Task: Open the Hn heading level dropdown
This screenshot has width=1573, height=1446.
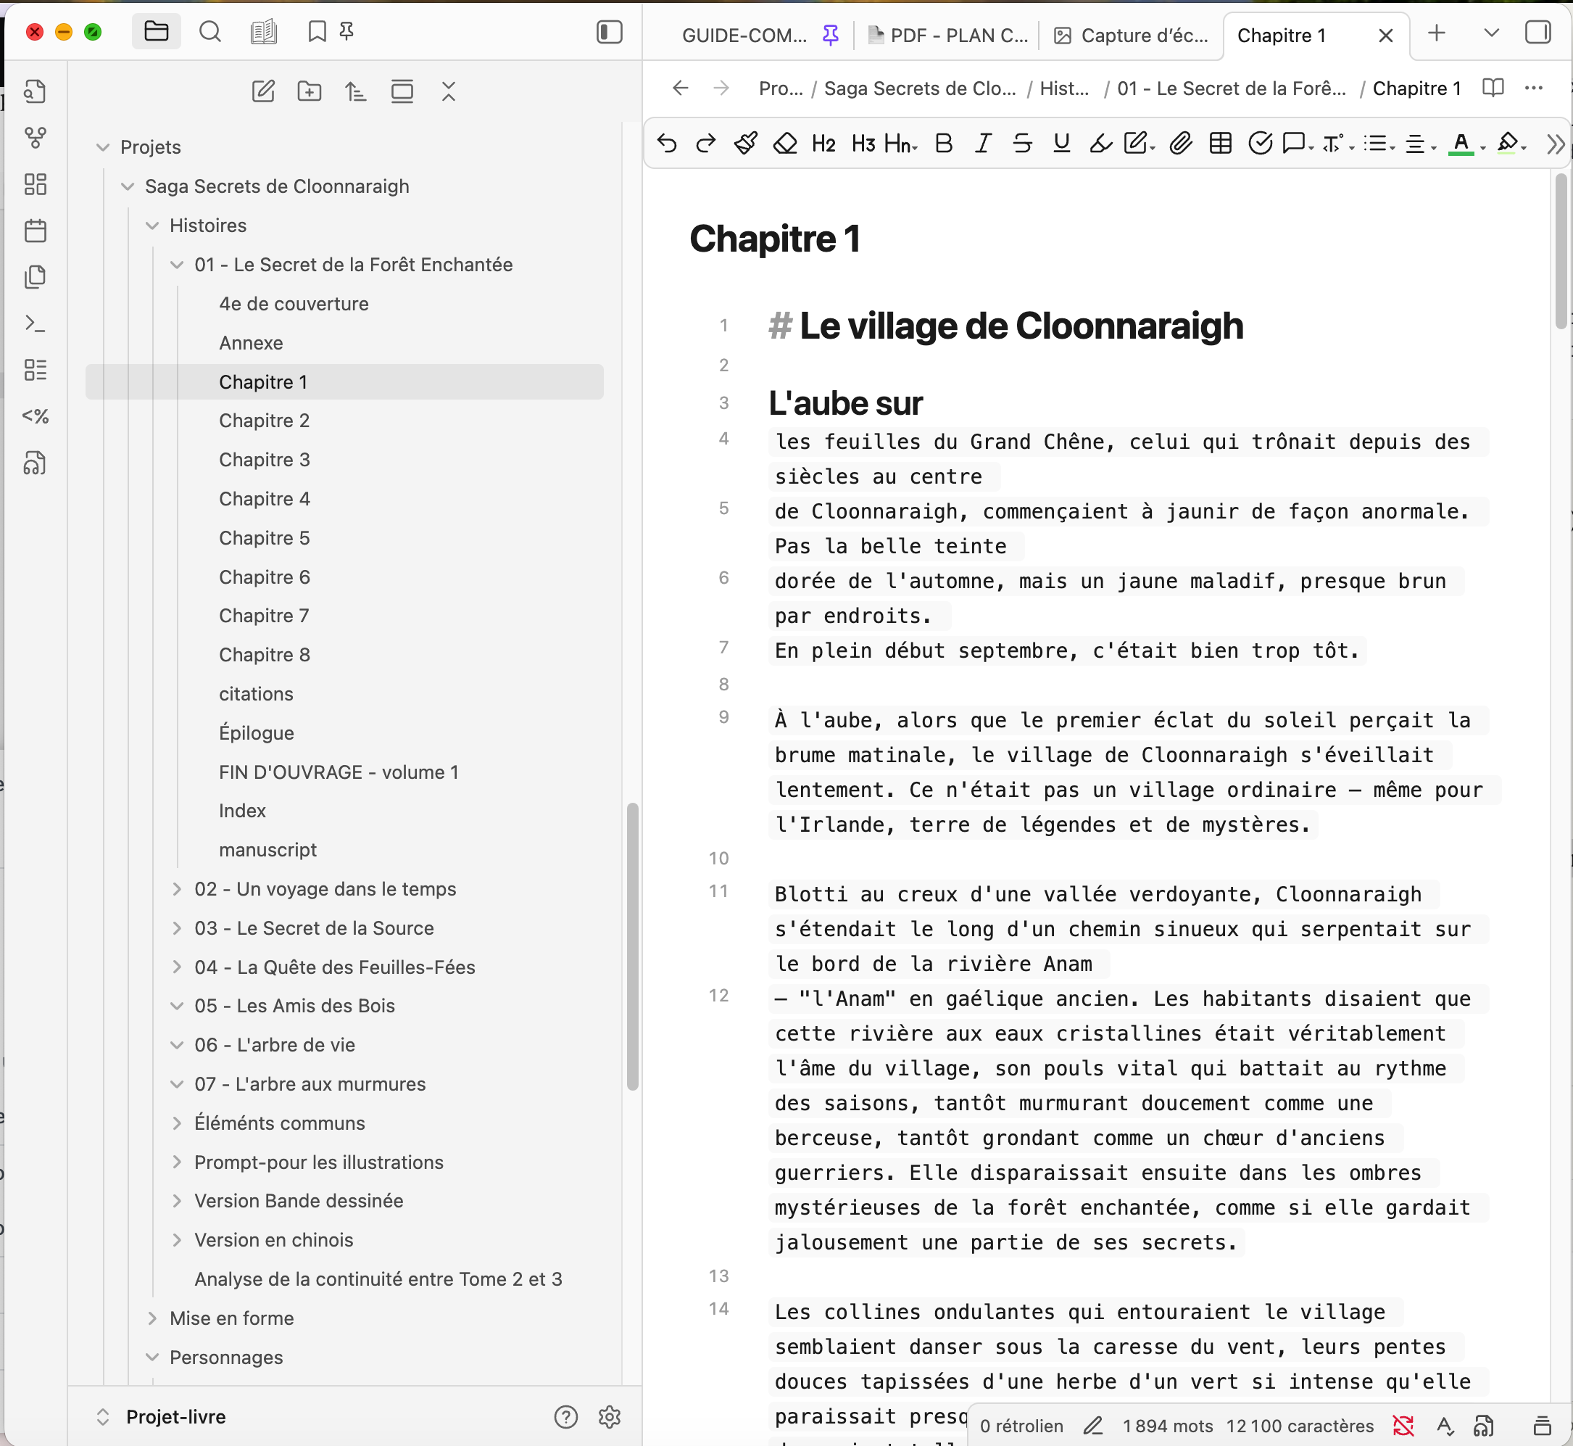Action: [900, 143]
